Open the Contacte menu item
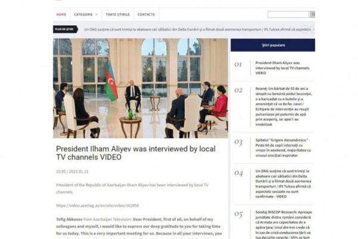This screenshot has height=239, width=358. (146, 14)
